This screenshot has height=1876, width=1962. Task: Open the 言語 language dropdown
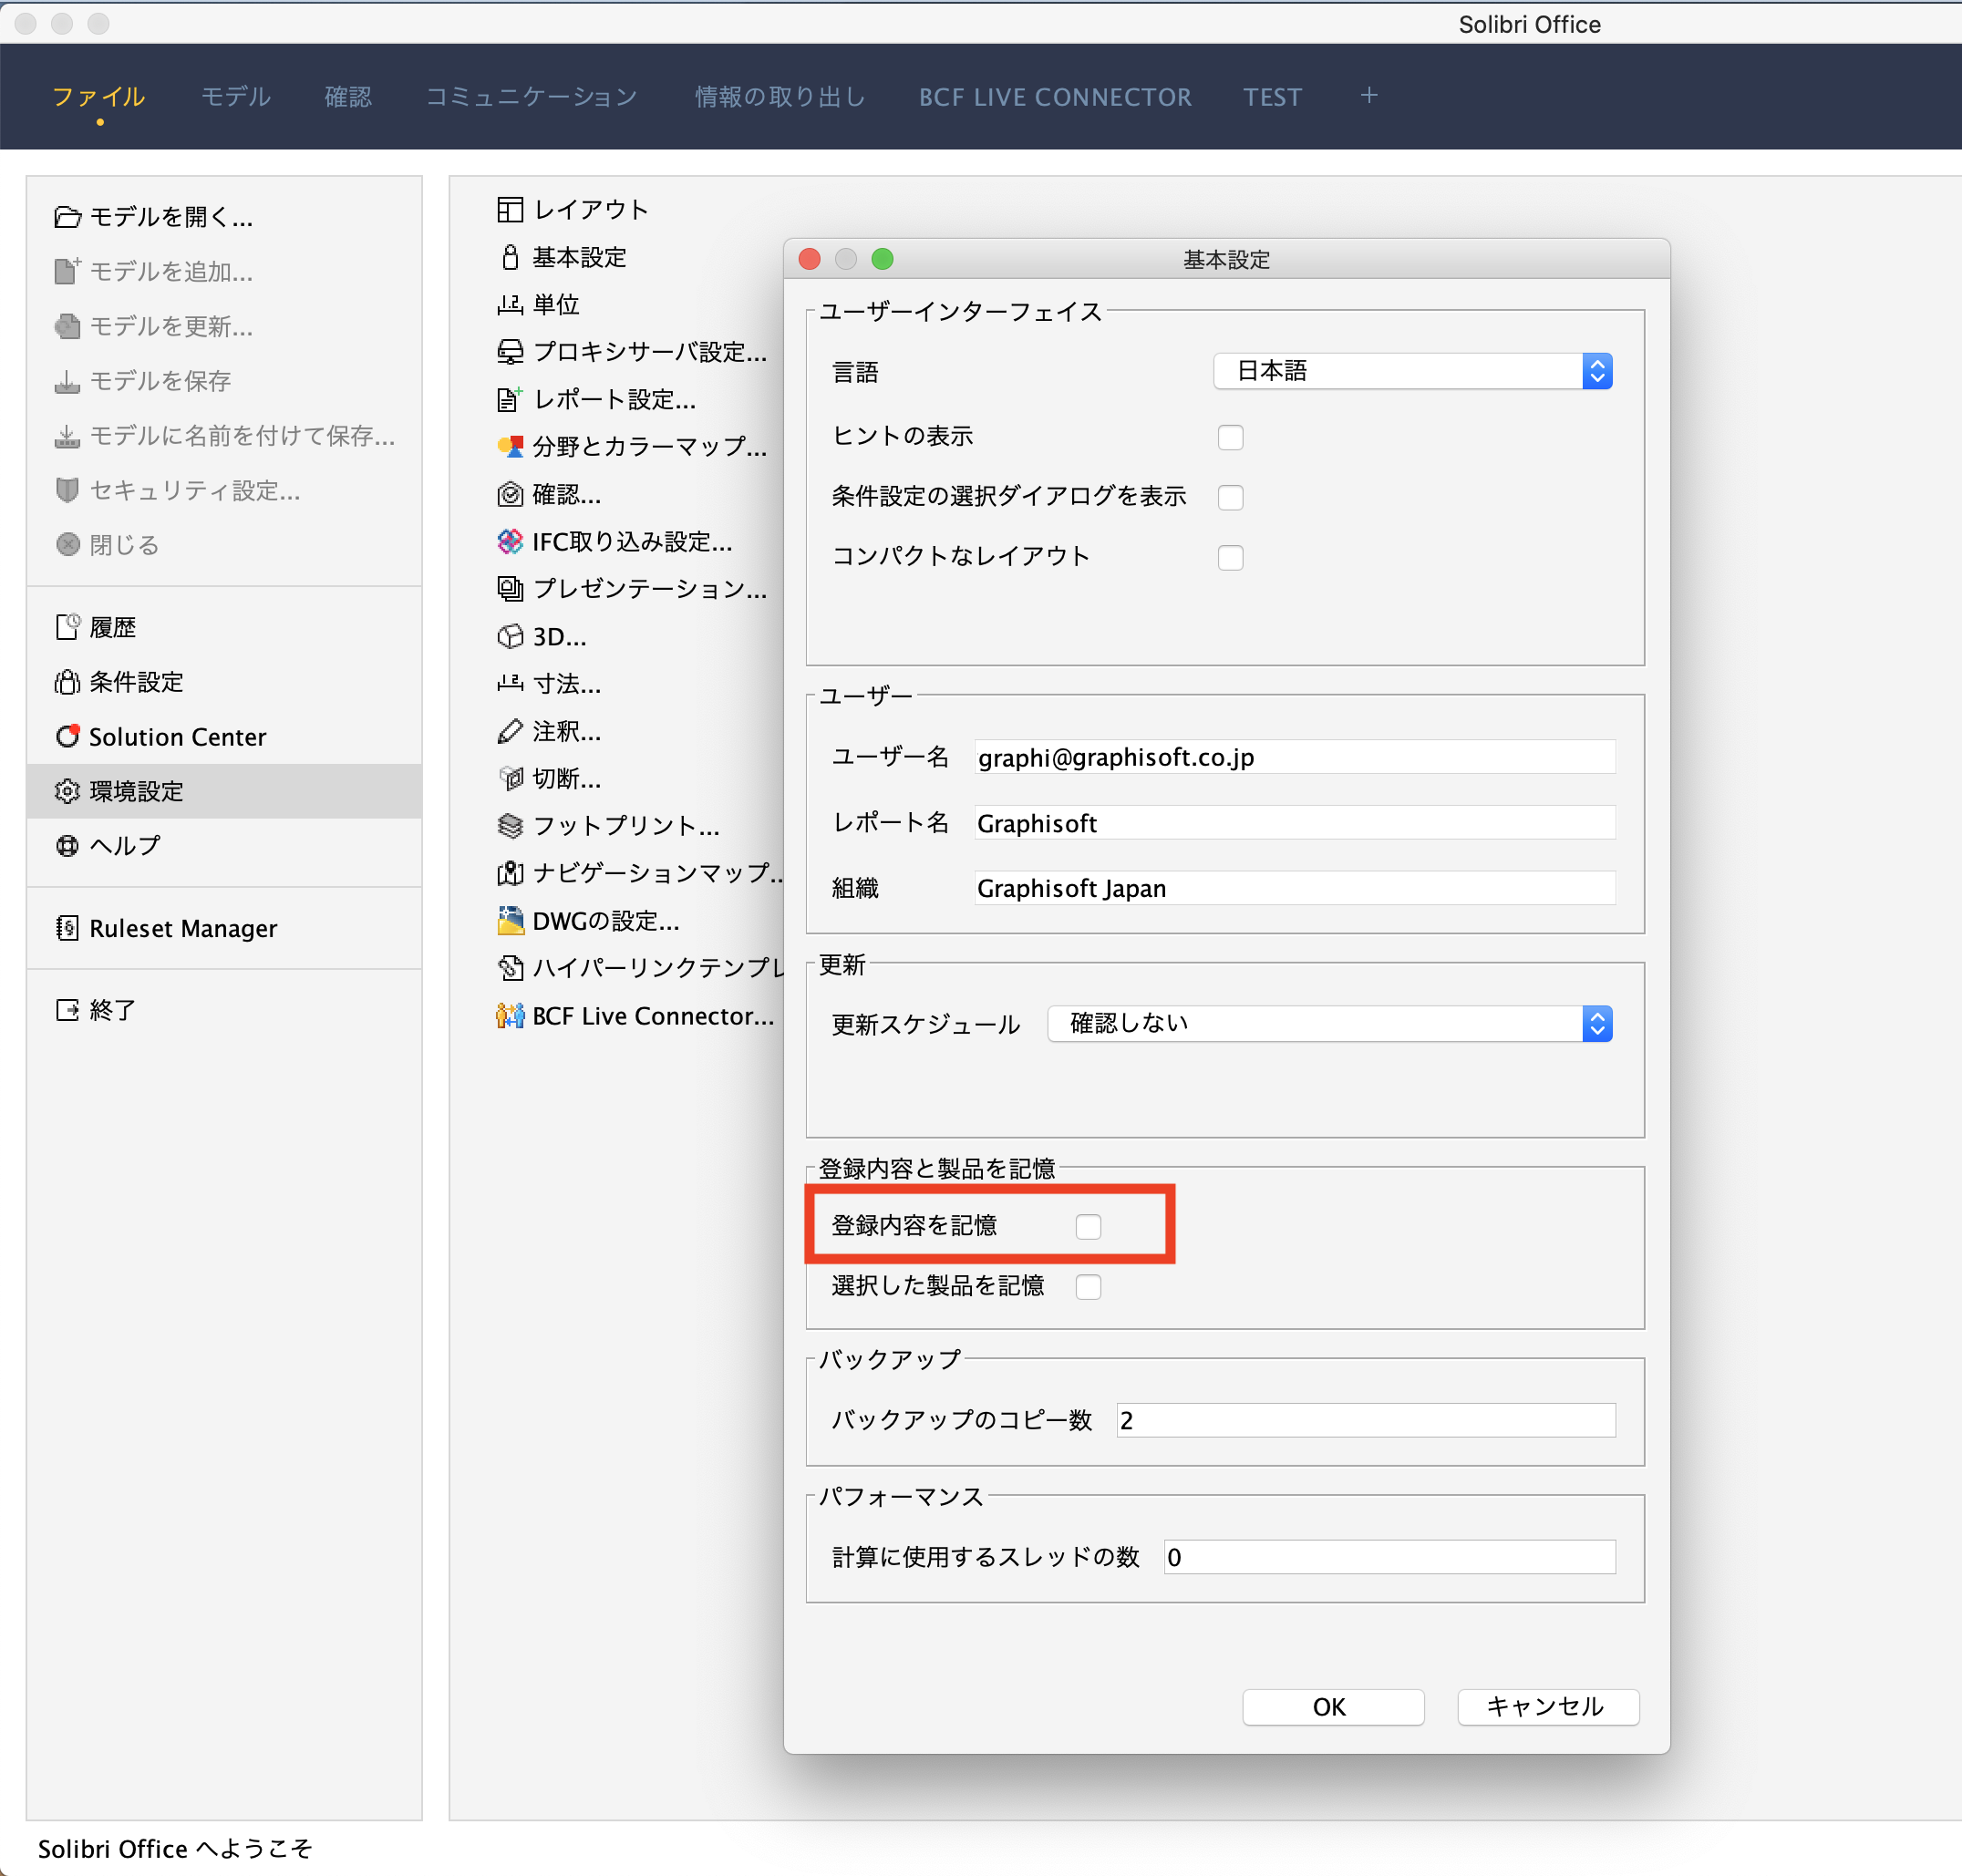coord(1412,371)
